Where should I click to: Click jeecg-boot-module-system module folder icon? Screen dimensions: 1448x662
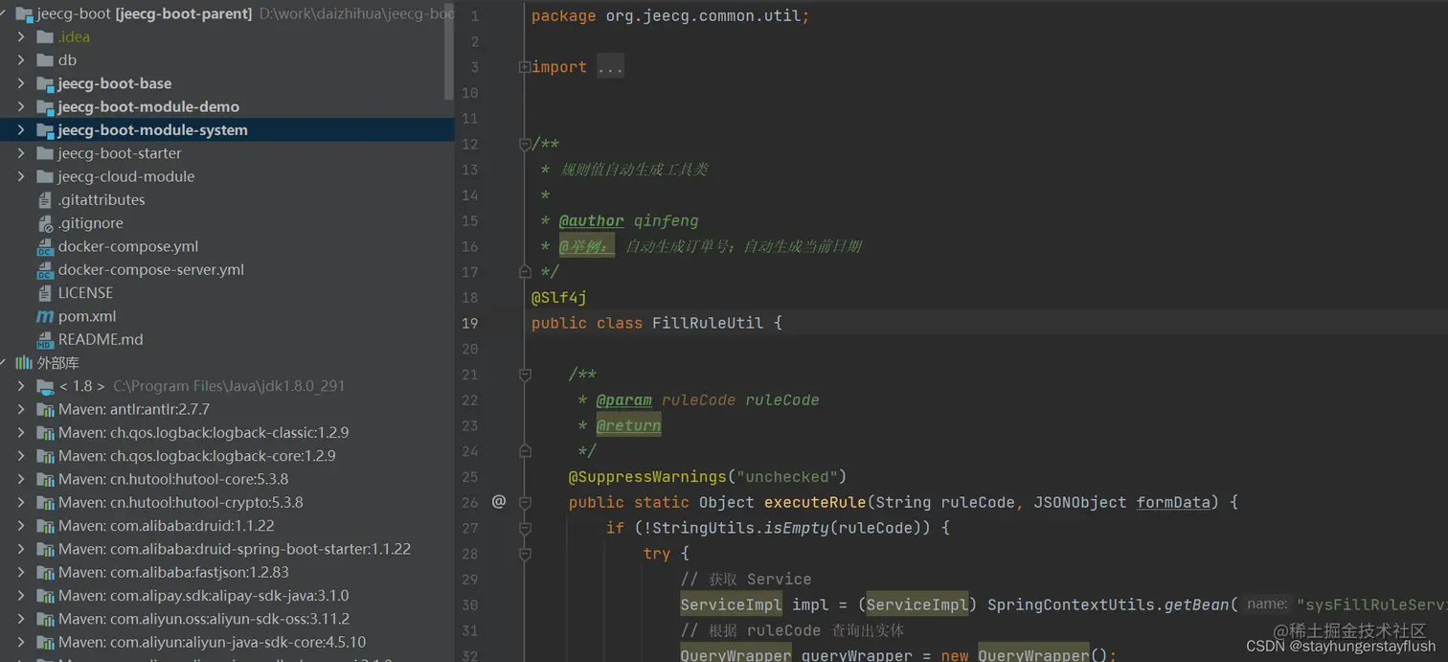pos(44,129)
